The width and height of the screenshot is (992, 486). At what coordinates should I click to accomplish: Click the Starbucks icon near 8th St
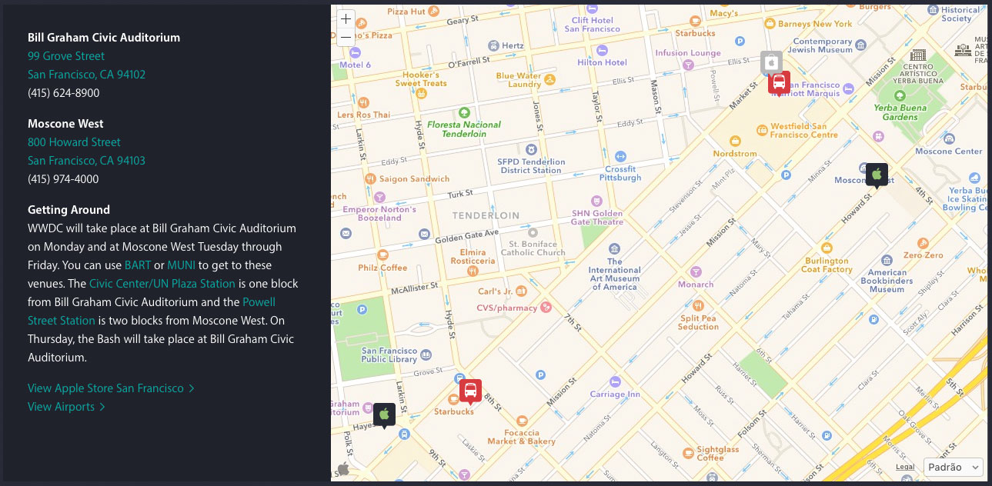coord(455,399)
